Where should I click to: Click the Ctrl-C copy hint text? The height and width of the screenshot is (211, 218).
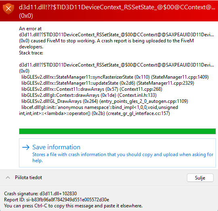[x=73, y=206]
